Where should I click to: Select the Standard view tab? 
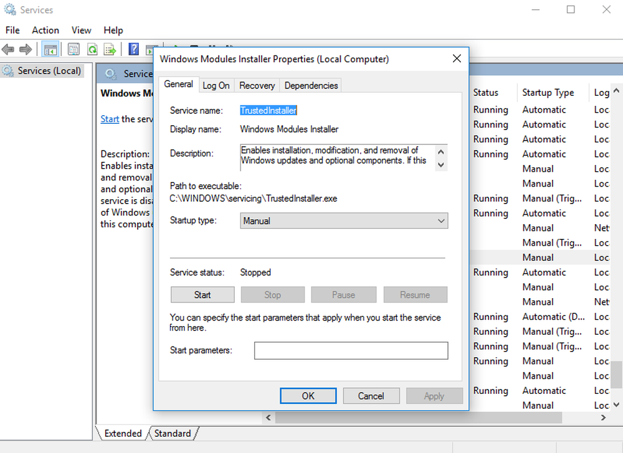click(173, 433)
